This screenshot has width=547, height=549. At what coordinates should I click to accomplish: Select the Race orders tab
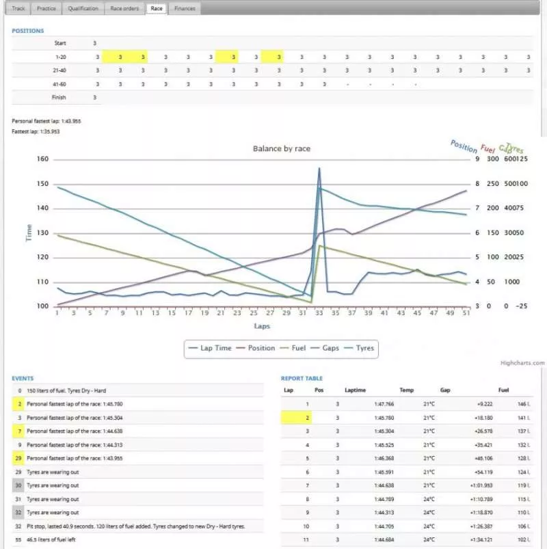(x=125, y=9)
